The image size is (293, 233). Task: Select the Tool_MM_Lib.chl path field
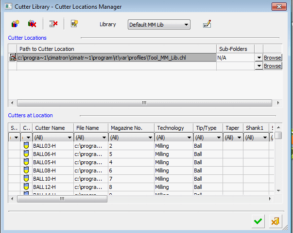[x=117, y=58]
